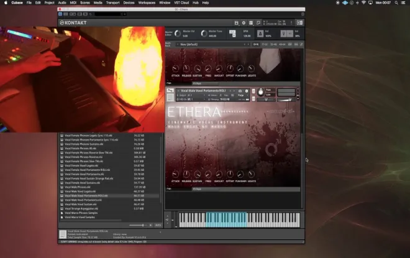Open the Apple menu

point(6,2)
